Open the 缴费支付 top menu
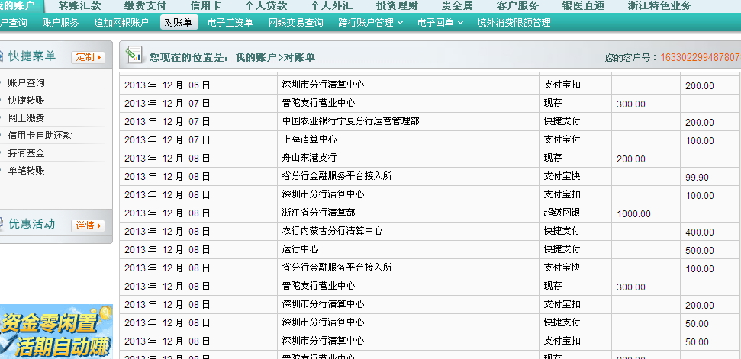 145,5
